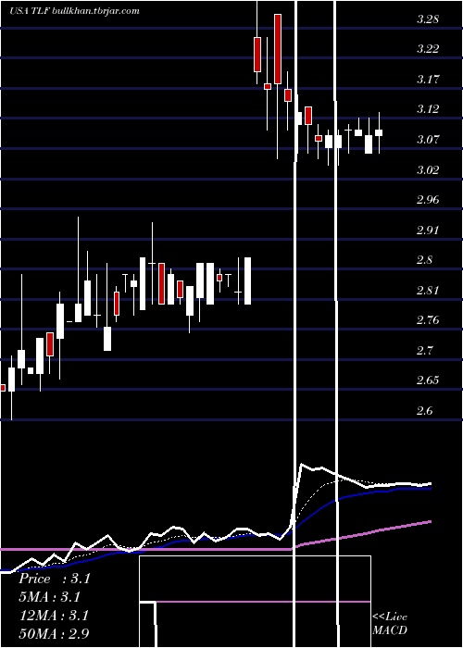Click the USA TLF bullkhan.tbrjar.com title text
Screen dimensions: 463x648
74,11
